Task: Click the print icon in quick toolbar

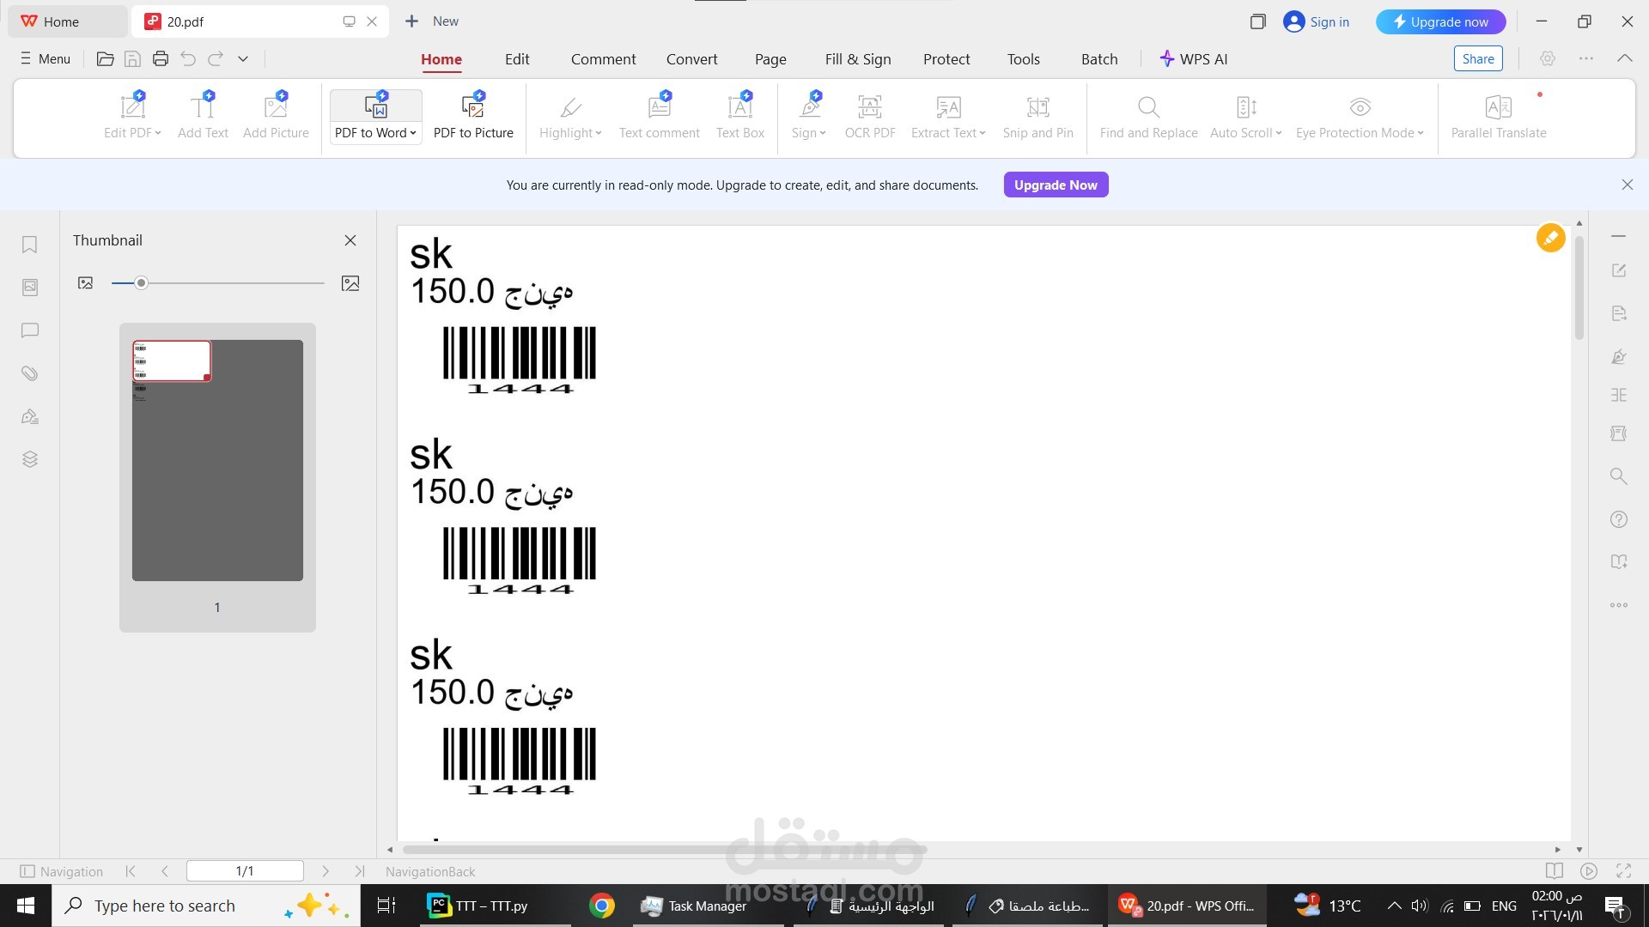Action: (x=161, y=59)
